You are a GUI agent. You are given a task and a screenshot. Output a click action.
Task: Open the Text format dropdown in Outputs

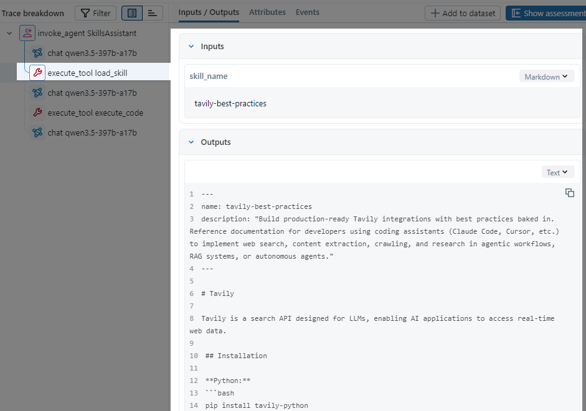[557, 172]
